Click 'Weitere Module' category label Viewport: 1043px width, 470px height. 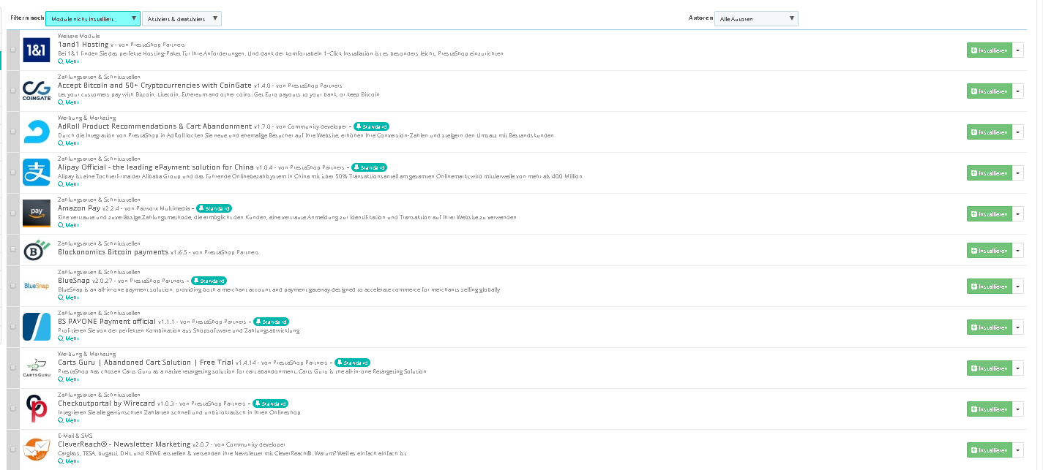point(79,36)
